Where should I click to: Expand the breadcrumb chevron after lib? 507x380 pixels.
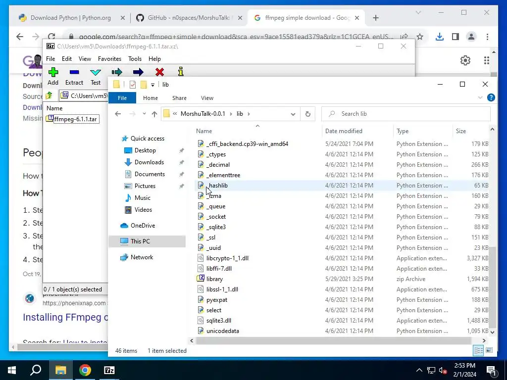(249, 114)
